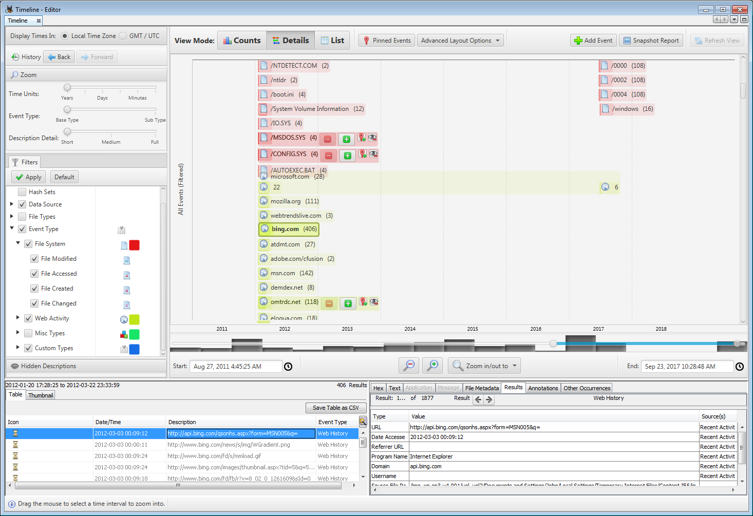
Task: Switch to the File Metadata tab
Action: pyautogui.click(x=482, y=388)
